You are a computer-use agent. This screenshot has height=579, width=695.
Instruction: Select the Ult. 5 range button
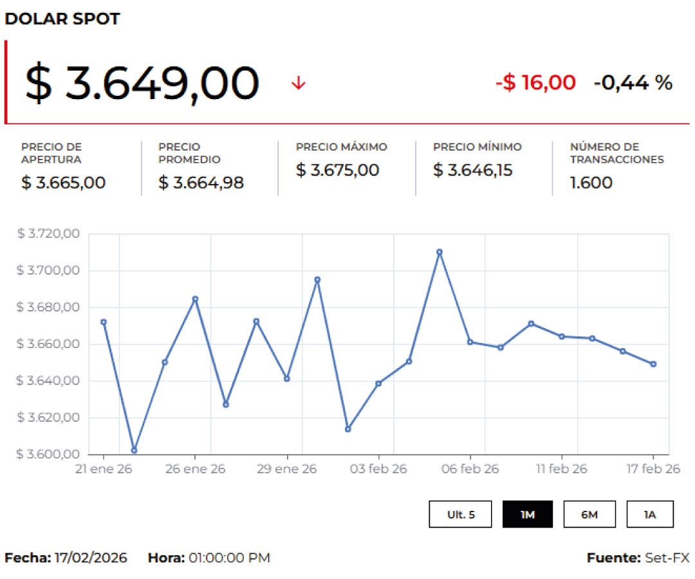tap(461, 515)
